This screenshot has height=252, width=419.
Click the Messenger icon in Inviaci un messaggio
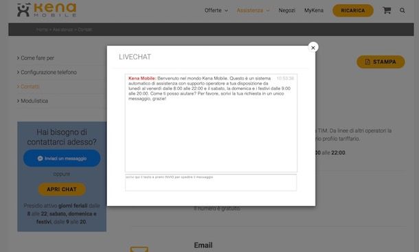click(40, 159)
